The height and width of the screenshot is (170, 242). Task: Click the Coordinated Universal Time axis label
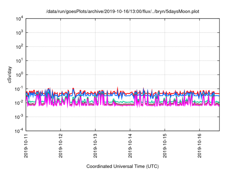point(122,166)
